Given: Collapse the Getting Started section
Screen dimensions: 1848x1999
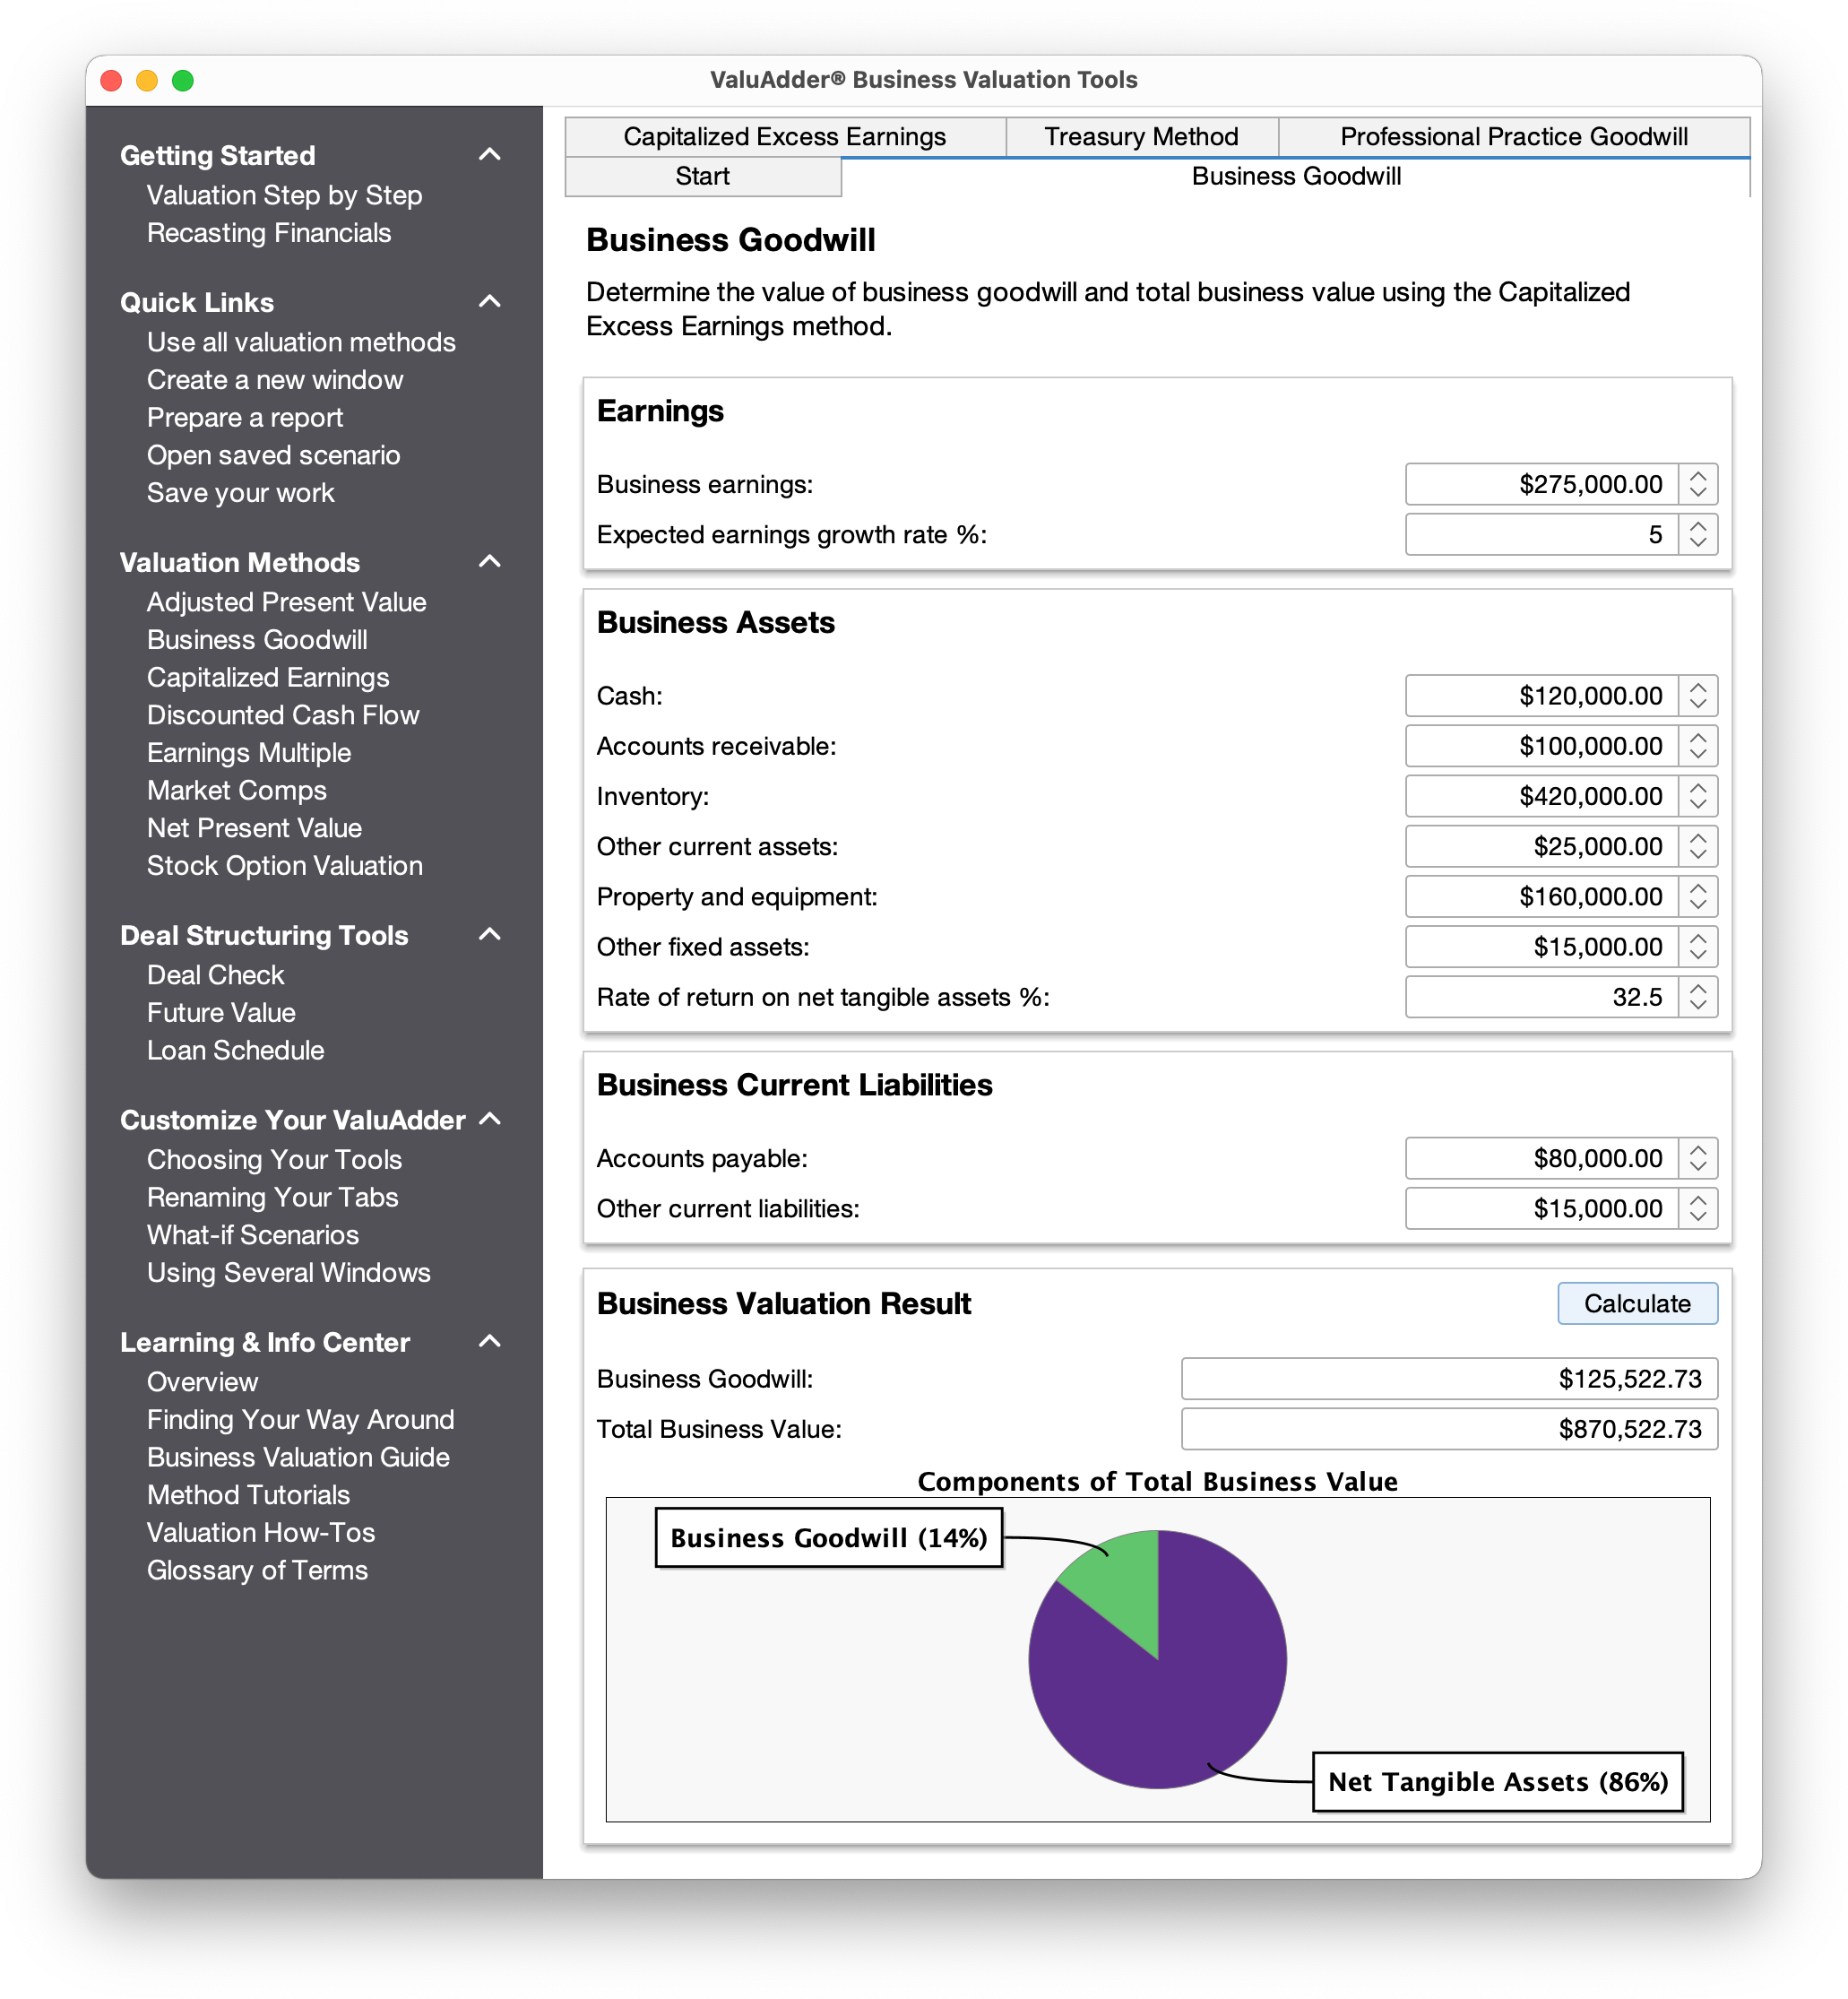Looking at the screenshot, I should pos(489,155).
